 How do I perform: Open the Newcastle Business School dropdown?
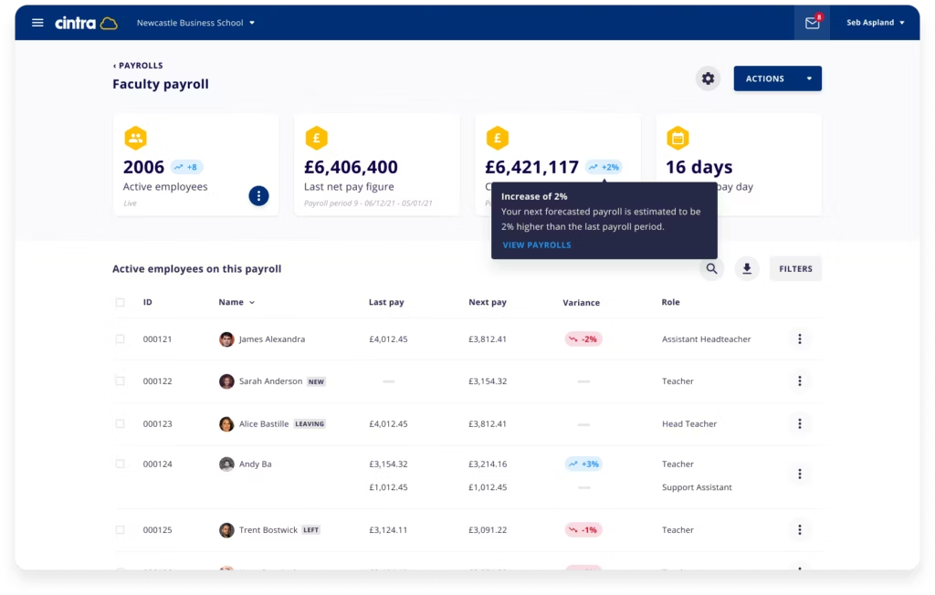(195, 23)
